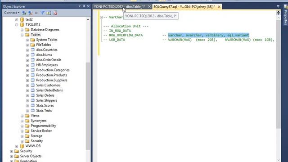Image resolution: width=288 pixels, height=162 pixels.
Task: Click the Object Explorer scroll up arrow
Action: [88, 19]
